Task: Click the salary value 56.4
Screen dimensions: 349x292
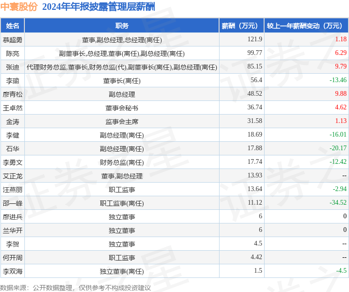Action: [256, 80]
